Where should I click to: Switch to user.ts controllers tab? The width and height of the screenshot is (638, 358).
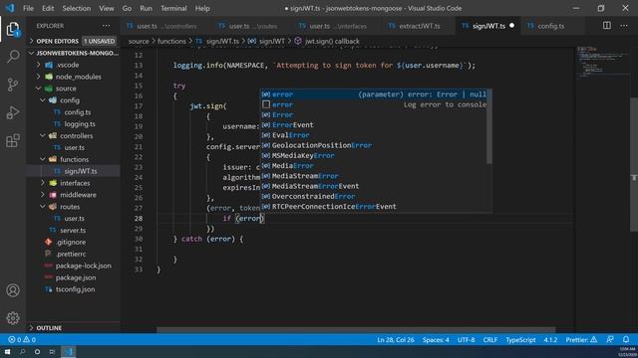click(166, 26)
